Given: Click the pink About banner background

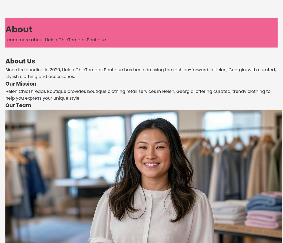Looking at the screenshot, I should [141, 33].
